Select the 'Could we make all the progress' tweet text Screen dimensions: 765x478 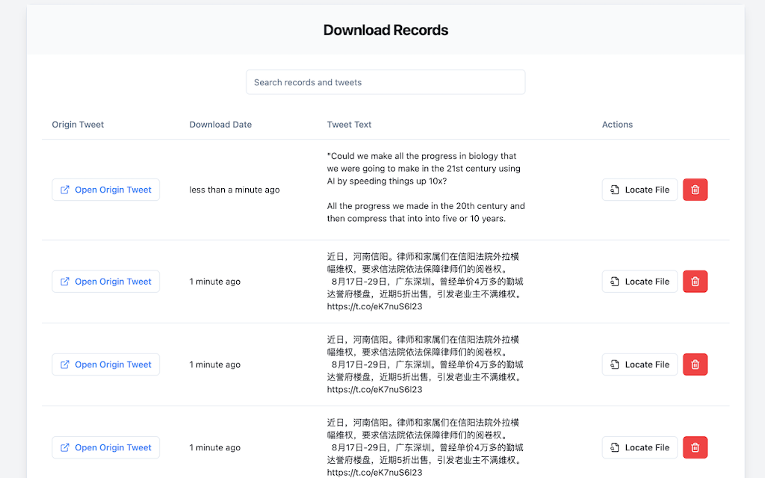(x=426, y=187)
